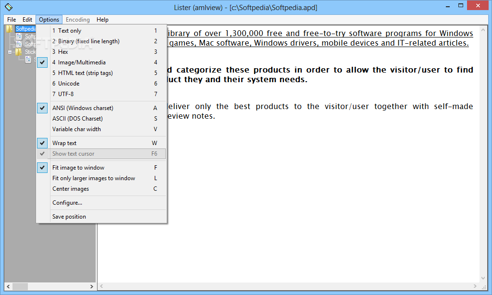Screen dimensions: 492x295
Task: Click down arrow of document vertical scrollbar
Action: click(483, 278)
